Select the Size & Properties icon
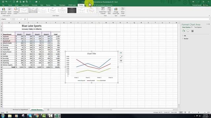Viewport: 211px width, 118px height. tap(193, 31)
